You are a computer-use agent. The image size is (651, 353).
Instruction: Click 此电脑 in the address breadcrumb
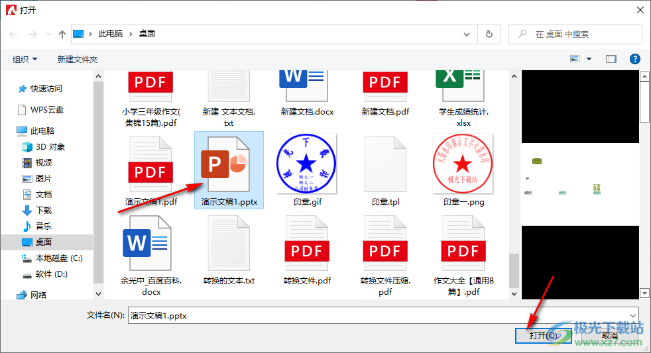tap(111, 34)
